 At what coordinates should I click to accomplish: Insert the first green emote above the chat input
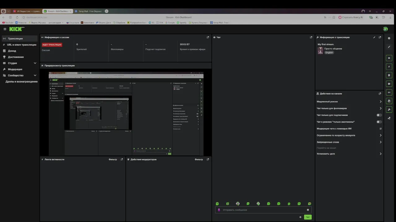point(217,204)
